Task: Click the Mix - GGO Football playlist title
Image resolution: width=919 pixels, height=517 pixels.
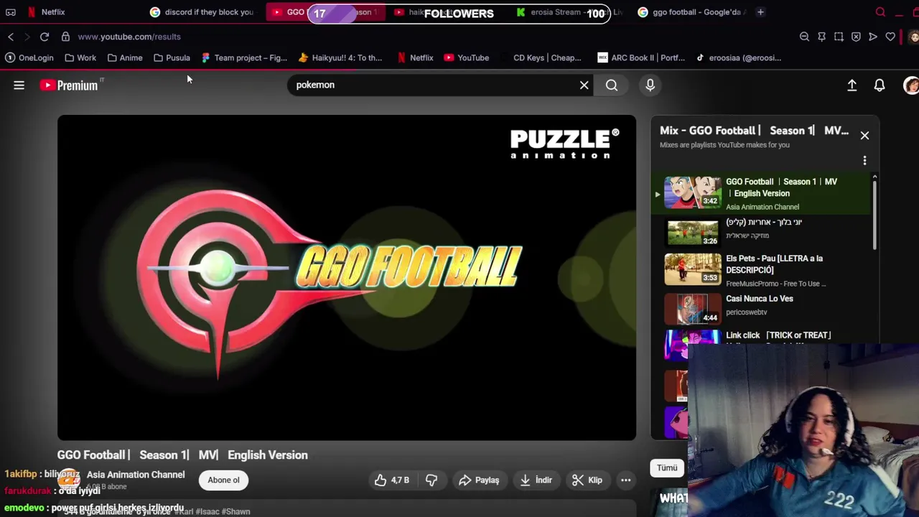Action: [x=754, y=131]
